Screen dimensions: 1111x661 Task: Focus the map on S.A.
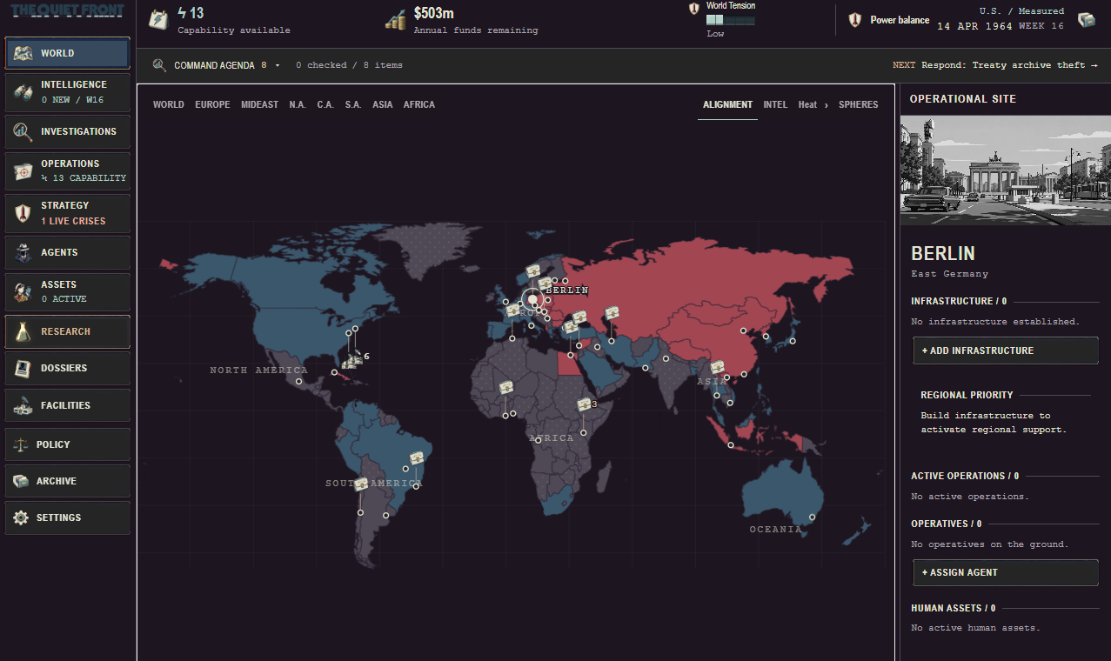pyautogui.click(x=353, y=104)
